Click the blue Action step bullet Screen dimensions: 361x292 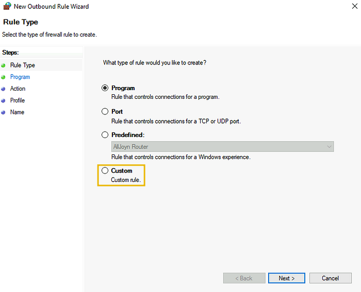pos(4,89)
